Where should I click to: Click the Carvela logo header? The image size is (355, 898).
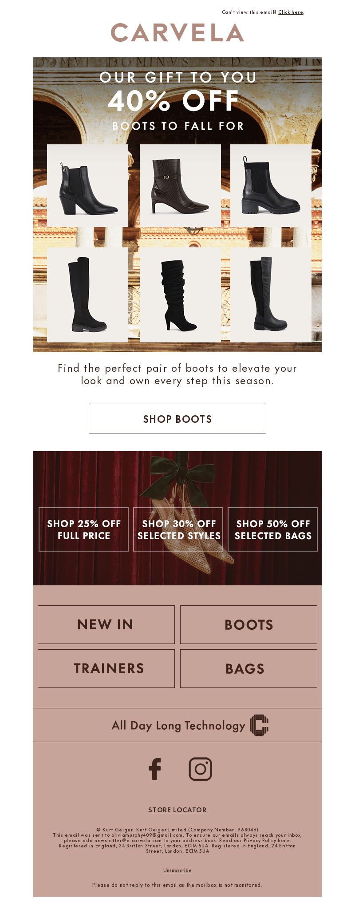(x=177, y=33)
